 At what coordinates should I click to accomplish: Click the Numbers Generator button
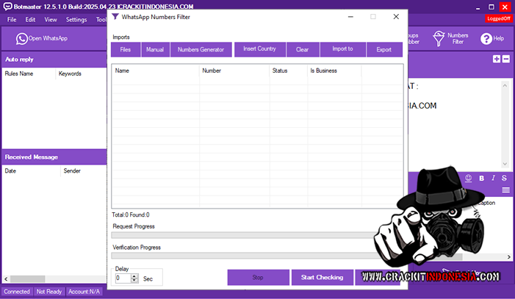pos(201,49)
